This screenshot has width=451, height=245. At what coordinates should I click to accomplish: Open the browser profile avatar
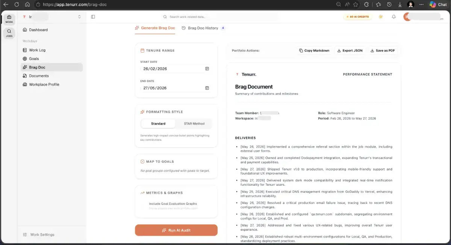pos(411,5)
